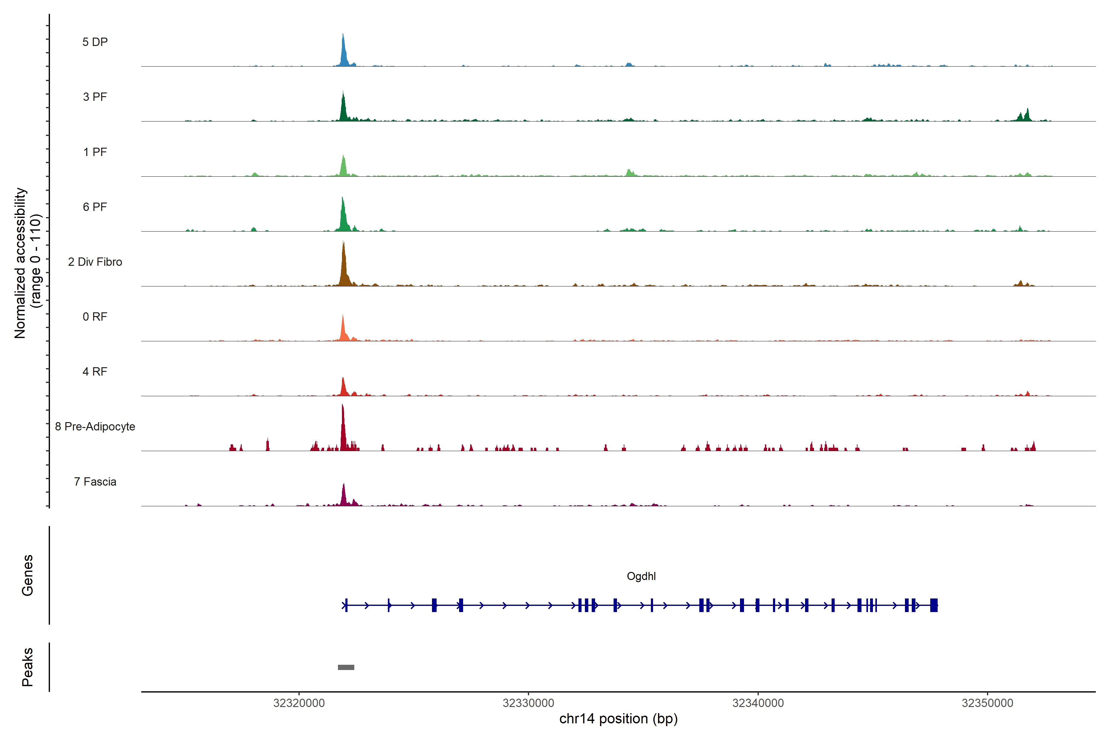This screenshot has width=1110, height=740.
Task: Click the 1 PF track label
Action: 95,152
